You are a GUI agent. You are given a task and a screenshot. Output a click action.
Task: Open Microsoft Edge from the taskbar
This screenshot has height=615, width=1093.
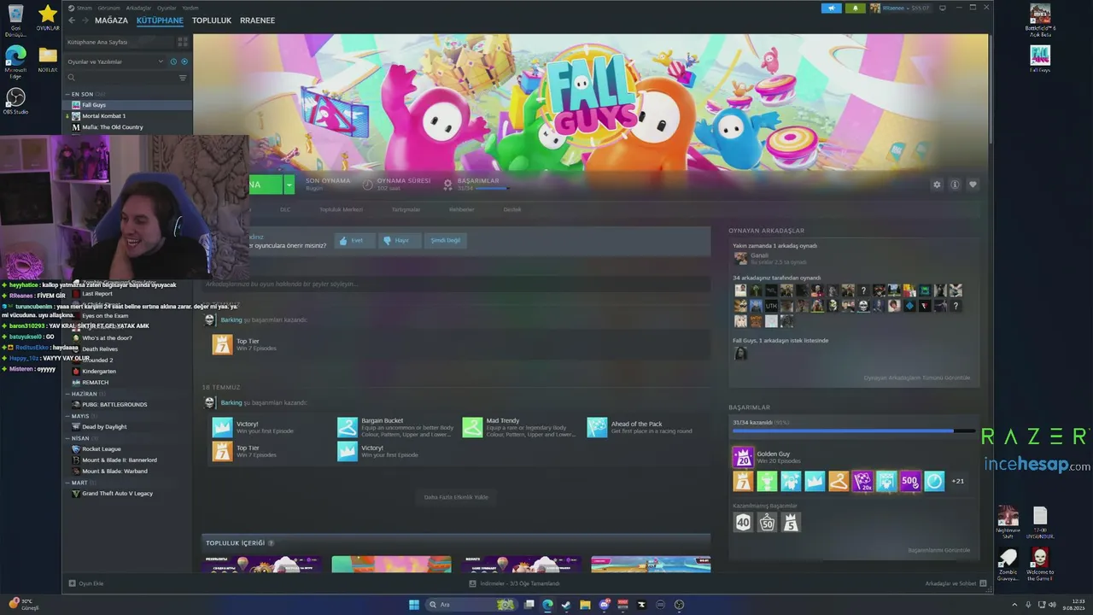tap(547, 605)
